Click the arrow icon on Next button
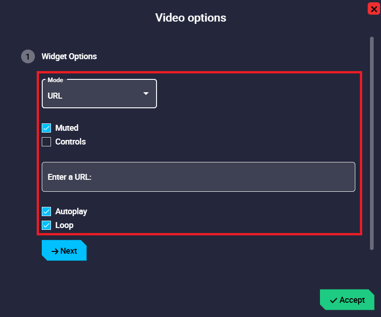The image size is (381, 317). point(55,251)
